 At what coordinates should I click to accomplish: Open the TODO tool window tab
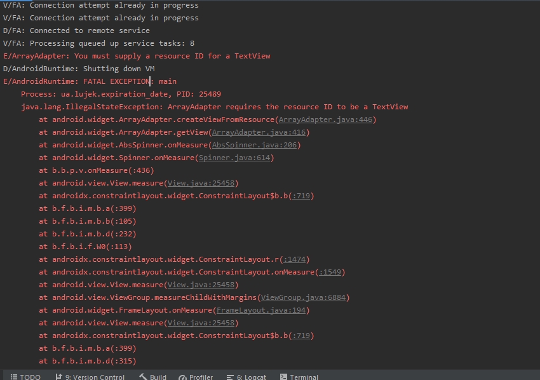pos(25,377)
